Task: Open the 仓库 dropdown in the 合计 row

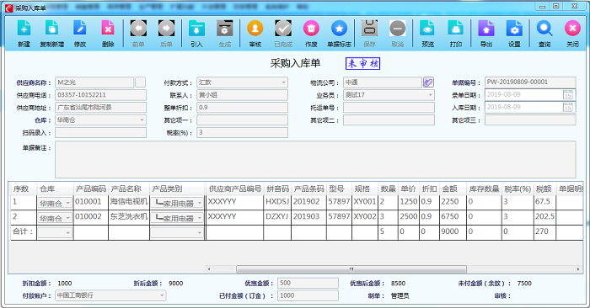Action: click(67, 233)
